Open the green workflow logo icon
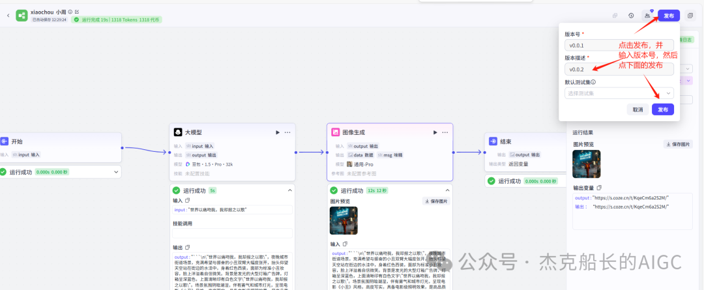The height and width of the screenshot is (290, 704). (x=22, y=15)
